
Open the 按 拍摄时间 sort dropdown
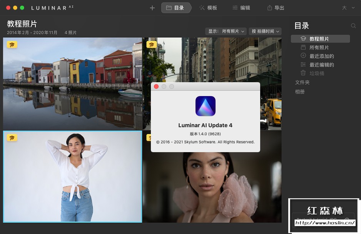[265, 31]
